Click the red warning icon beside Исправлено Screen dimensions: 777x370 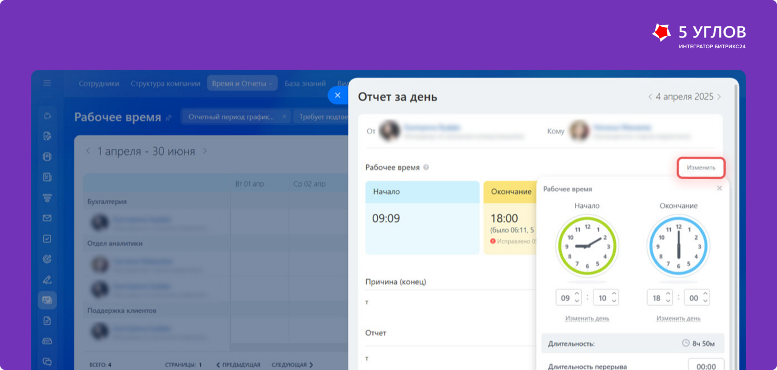493,241
